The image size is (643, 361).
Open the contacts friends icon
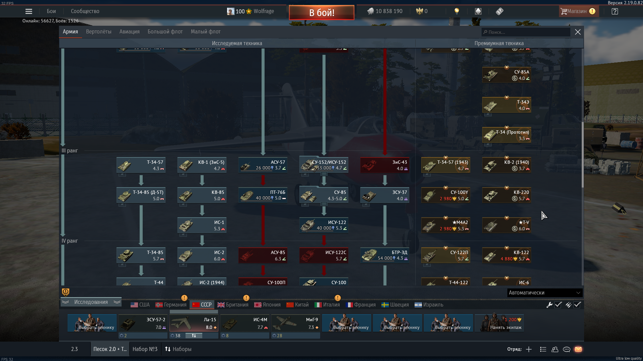pyautogui.click(x=555, y=349)
